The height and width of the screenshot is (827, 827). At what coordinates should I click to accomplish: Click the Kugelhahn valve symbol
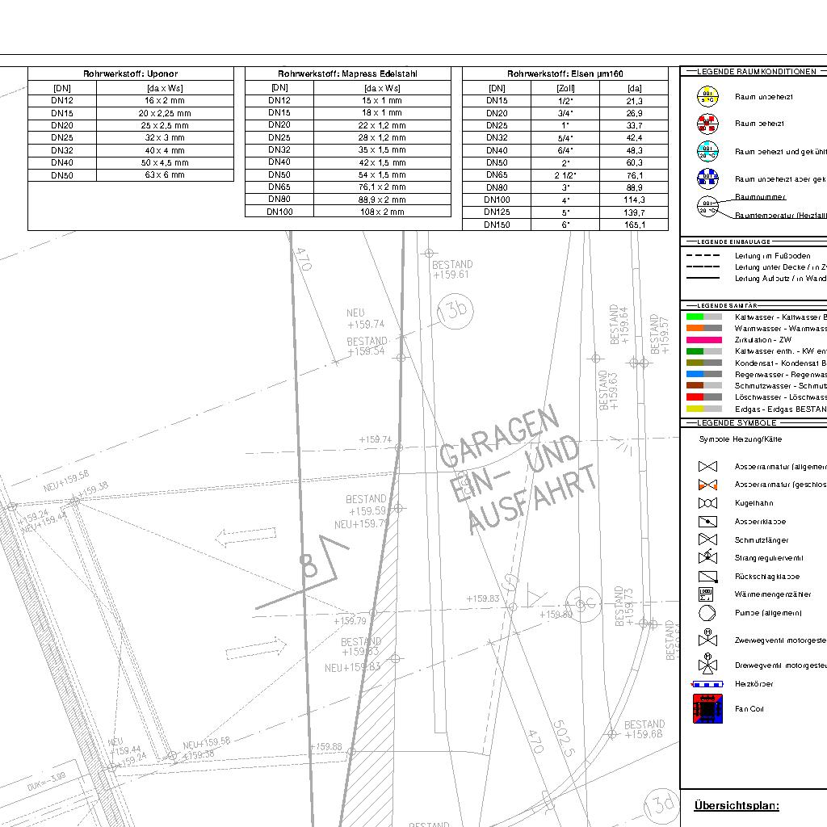click(x=707, y=503)
